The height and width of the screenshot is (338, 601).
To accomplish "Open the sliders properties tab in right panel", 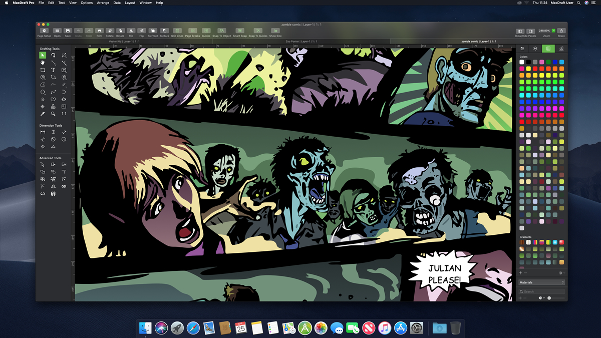I will pos(522,49).
